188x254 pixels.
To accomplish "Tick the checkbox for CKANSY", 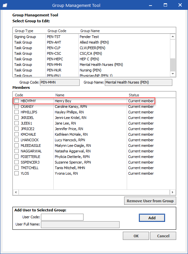I will [16, 107].
